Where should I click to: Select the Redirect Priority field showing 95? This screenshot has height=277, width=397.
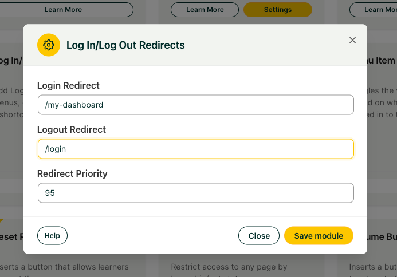point(196,193)
